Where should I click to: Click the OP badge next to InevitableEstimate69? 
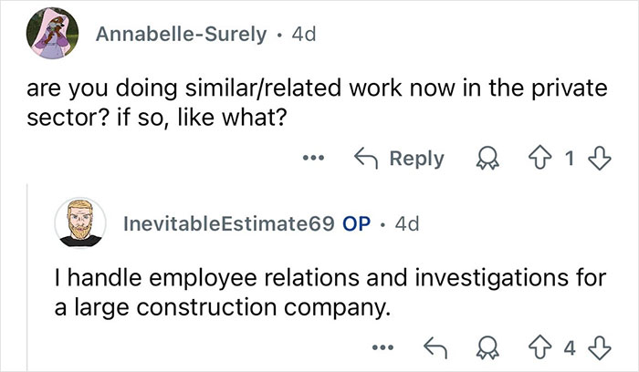click(x=357, y=224)
